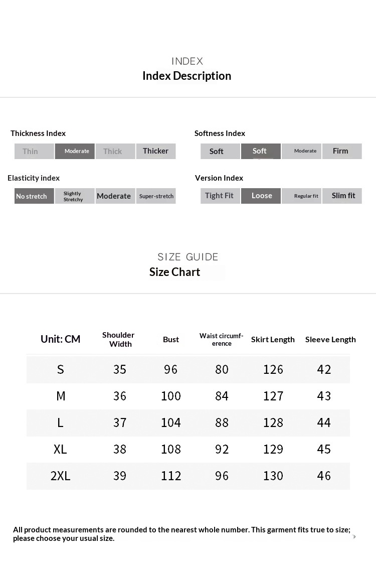Select Slightly Stretchy elasticity chip
376x566 pixels.
pyautogui.click(x=75, y=196)
